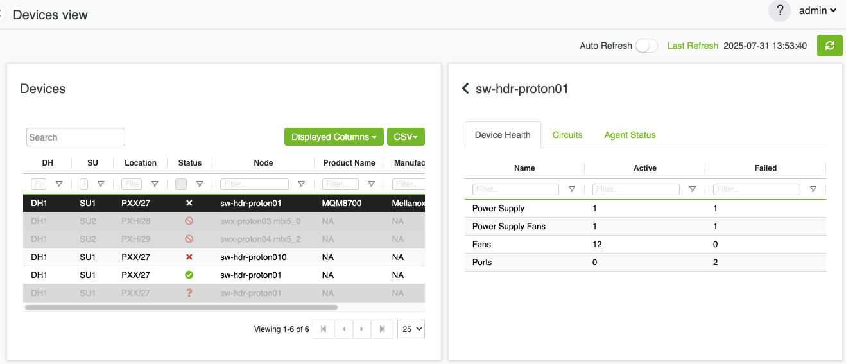The width and height of the screenshot is (846, 364).
Task: Click filter funnel icon for Name column
Action: click(571, 189)
